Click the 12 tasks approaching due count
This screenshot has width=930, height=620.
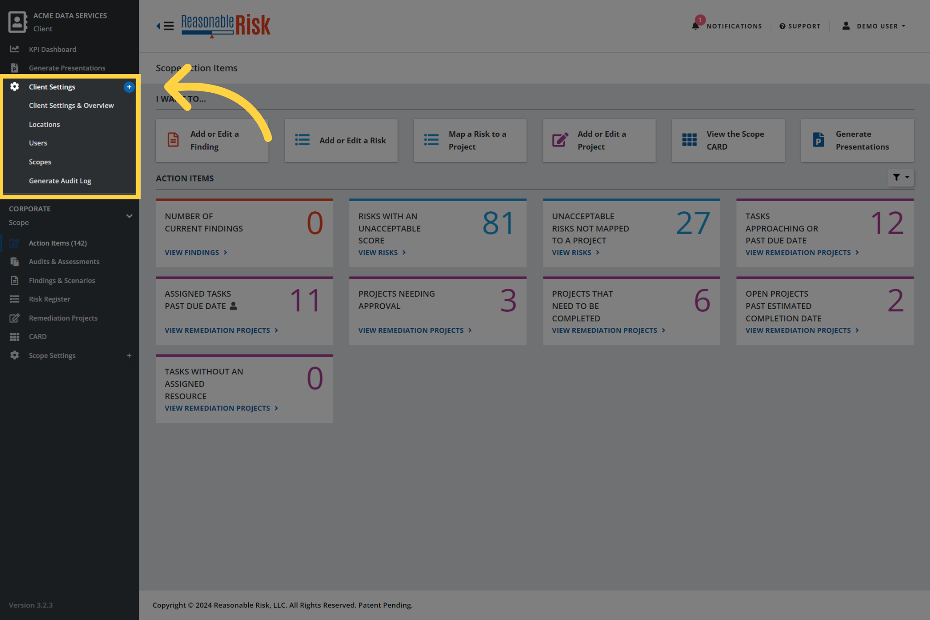click(x=887, y=223)
